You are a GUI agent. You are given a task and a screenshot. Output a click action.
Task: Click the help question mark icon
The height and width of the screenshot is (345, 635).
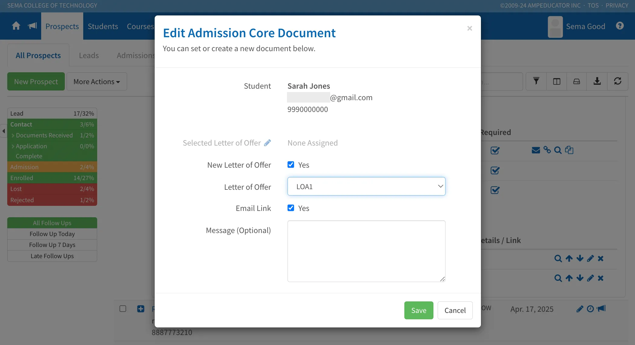click(620, 26)
